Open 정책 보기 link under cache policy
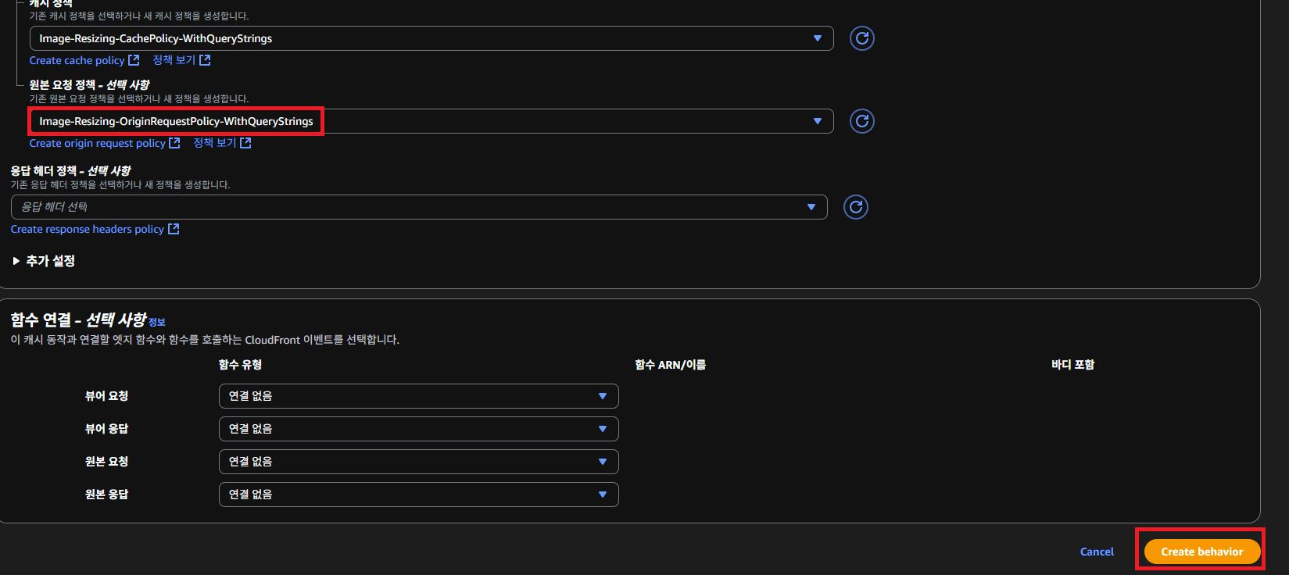 (174, 60)
